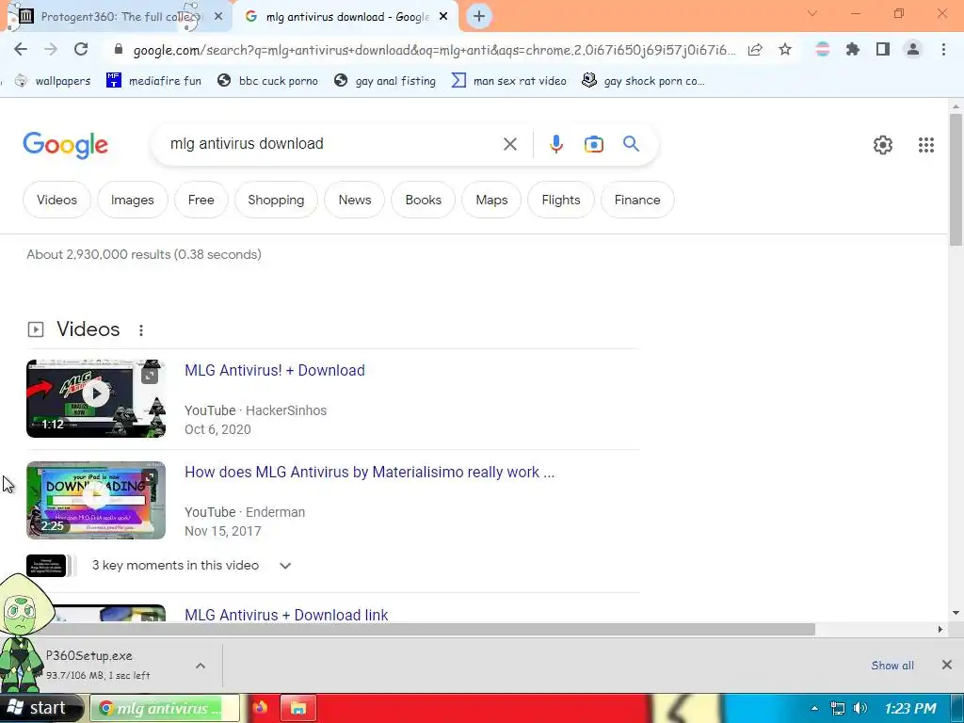The width and height of the screenshot is (964, 723).
Task: View site information lock icon
Action: 119,49
